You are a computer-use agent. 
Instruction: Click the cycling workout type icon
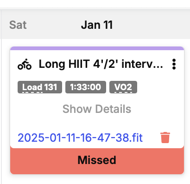pyautogui.click(x=25, y=64)
